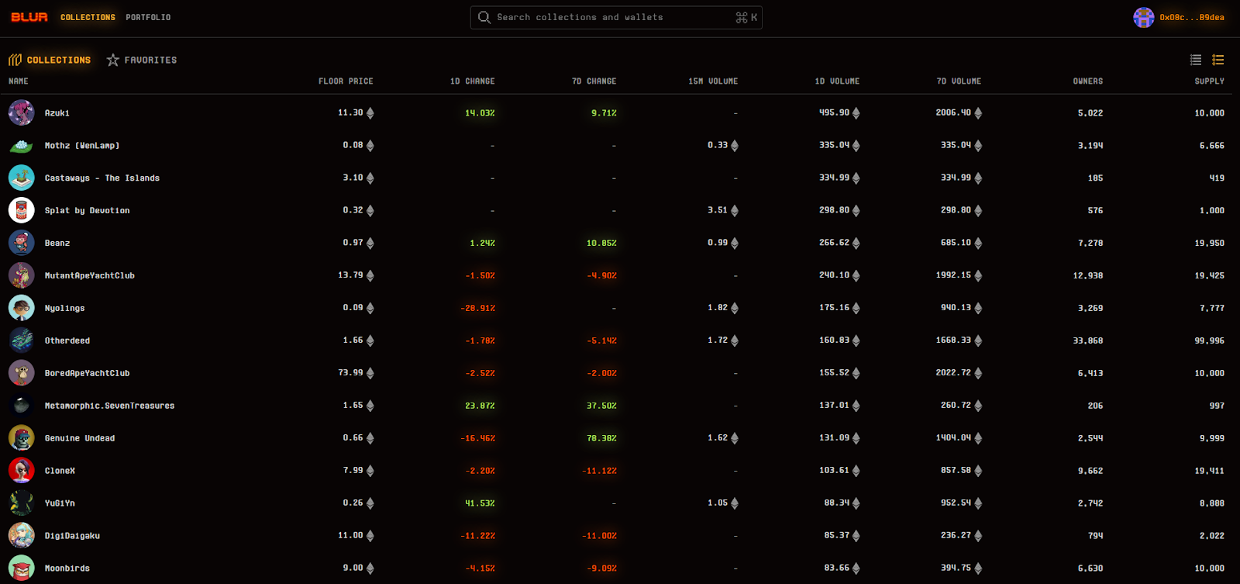Select the Collections tab below the header
Viewport: 1240px width, 584px height.
(x=58, y=60)
